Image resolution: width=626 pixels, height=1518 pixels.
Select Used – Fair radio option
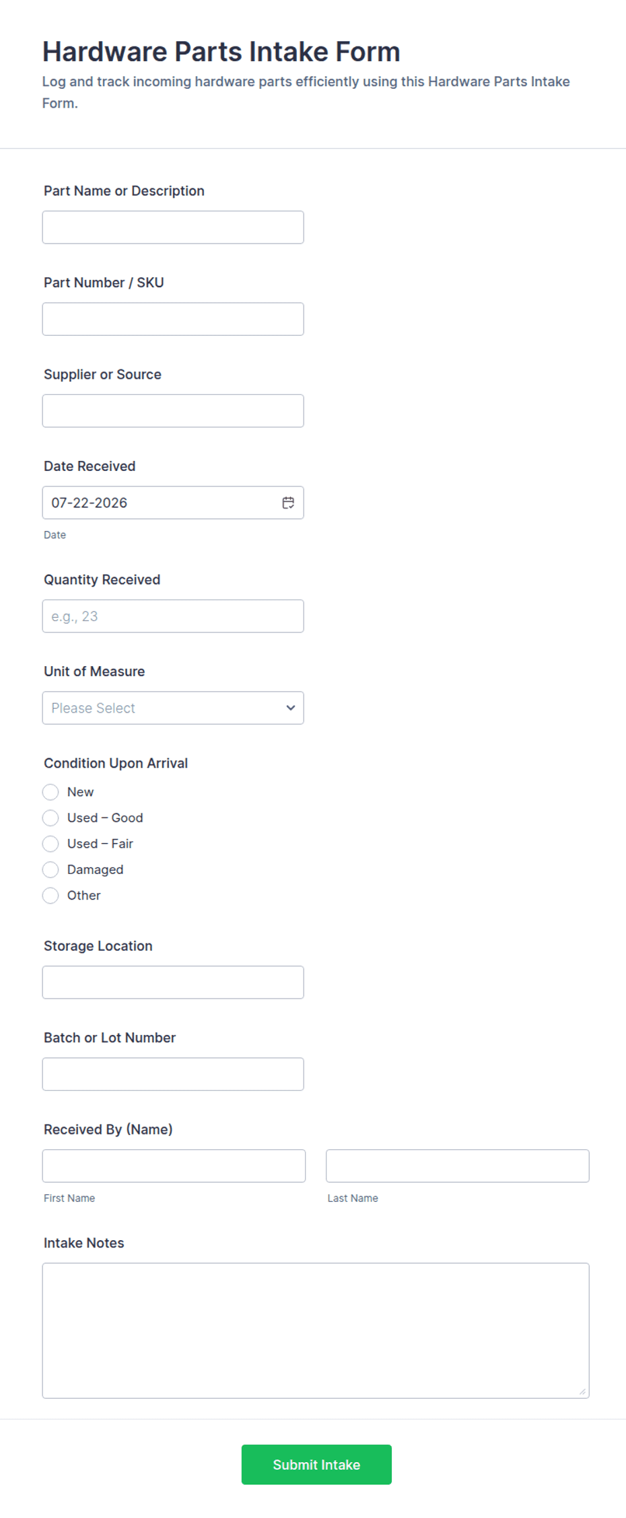[x=50, y=844]
